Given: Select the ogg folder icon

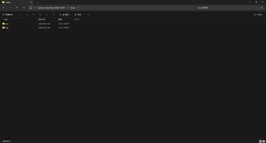Looking at the screenshot, I should (4, 28).
